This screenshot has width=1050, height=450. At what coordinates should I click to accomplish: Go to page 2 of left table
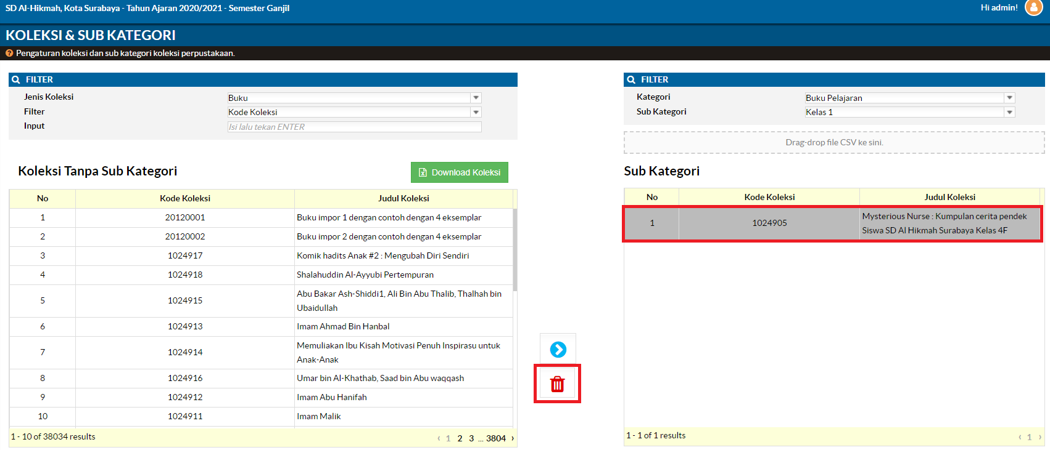460,438
